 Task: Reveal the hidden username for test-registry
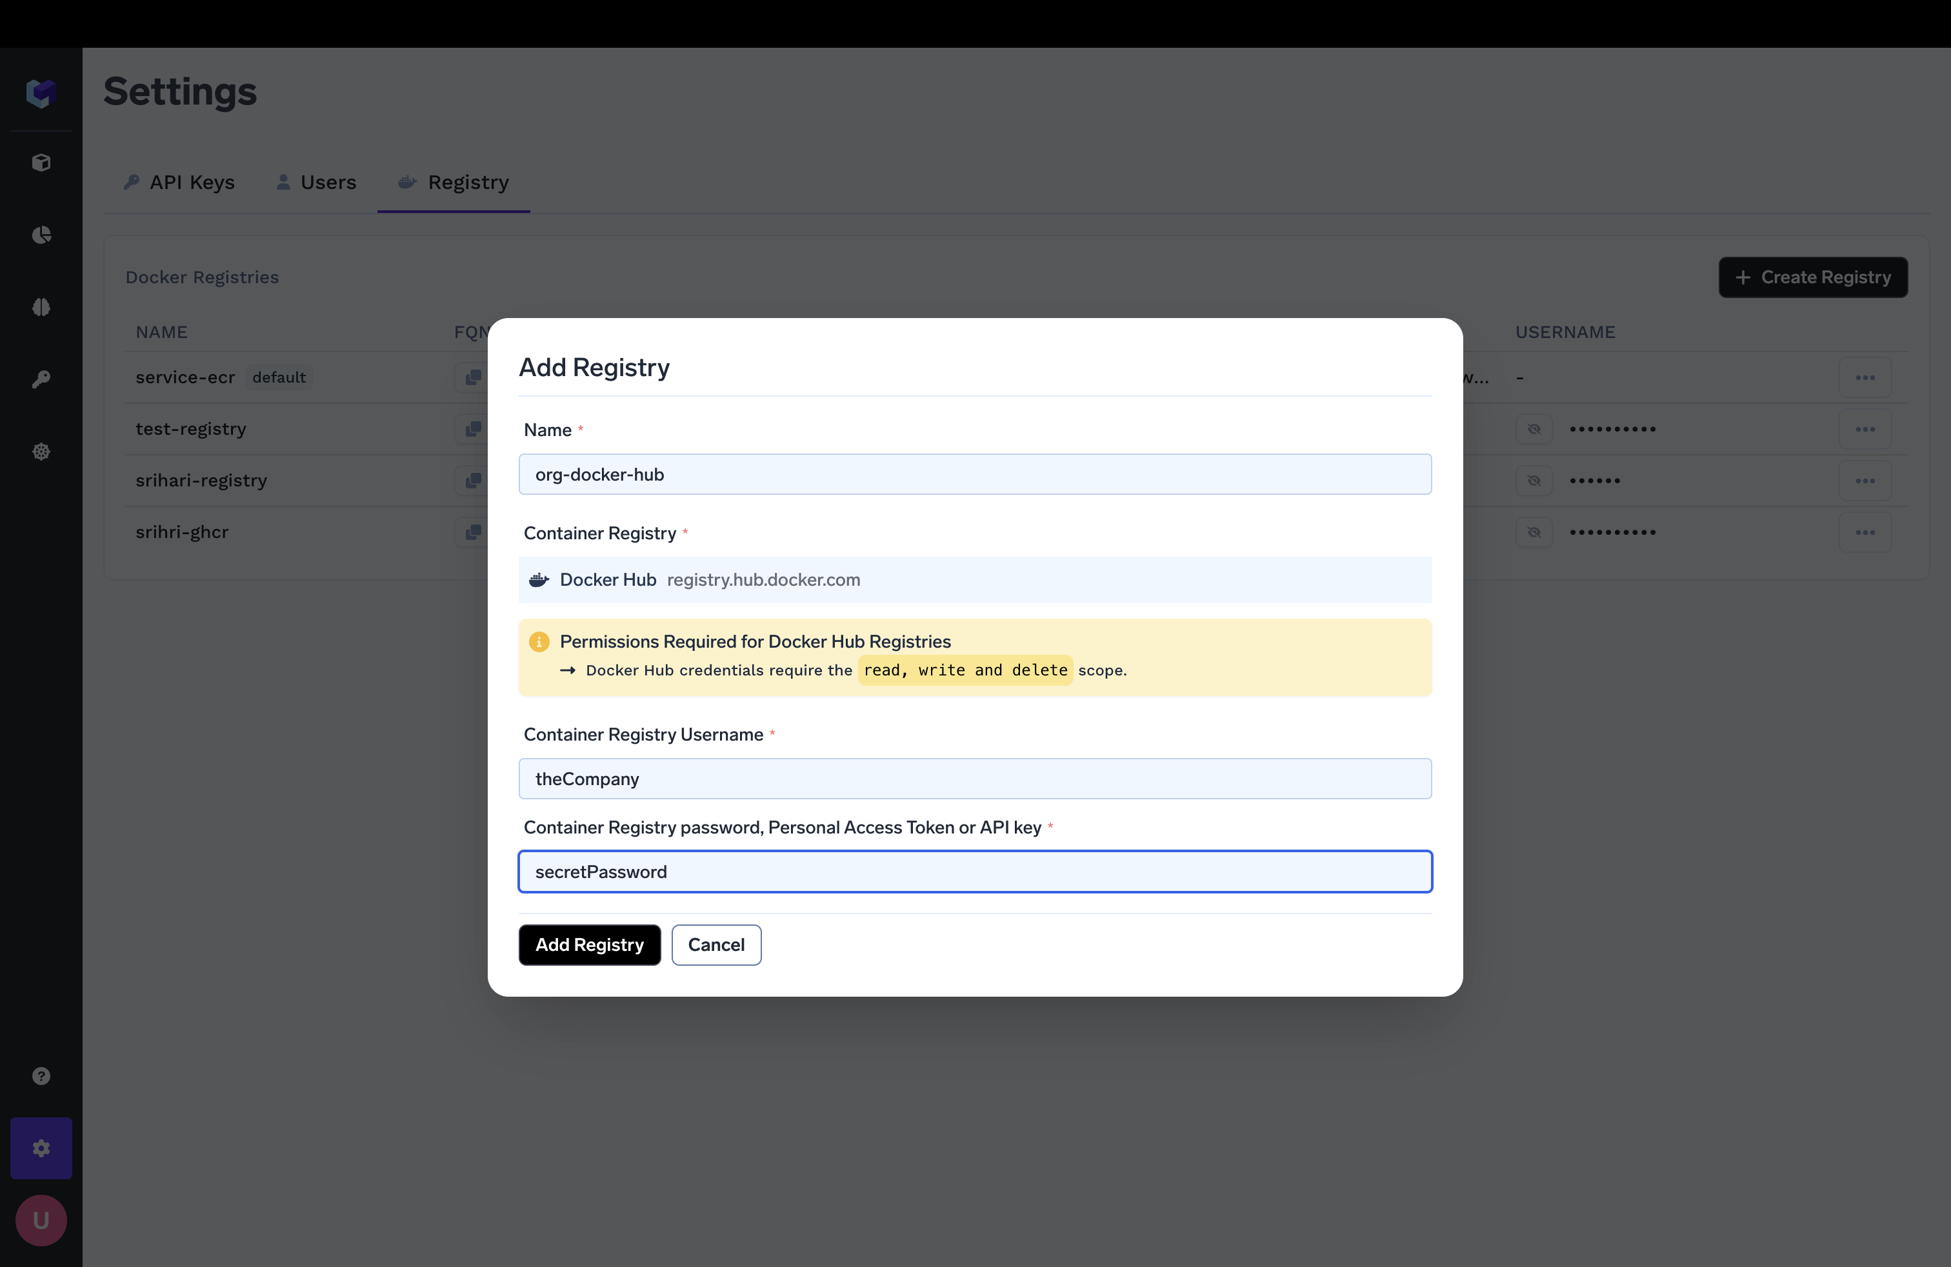click(x=1534, y=430)
